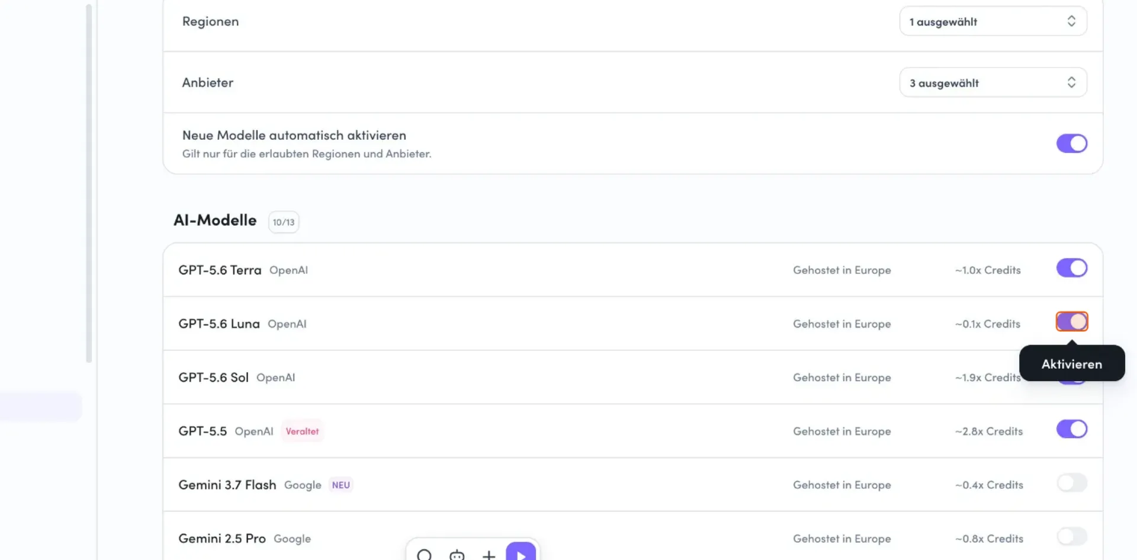Click 'Google' provider label in Gemini 3.7 Flash row
Image resolution: width=1137 pixels, height=560 pixels.
[x=303, y=485]
